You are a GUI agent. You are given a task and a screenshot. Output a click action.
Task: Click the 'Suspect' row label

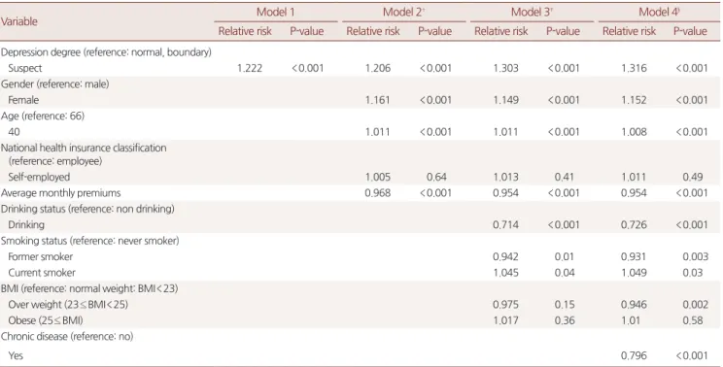click(25, 68)
